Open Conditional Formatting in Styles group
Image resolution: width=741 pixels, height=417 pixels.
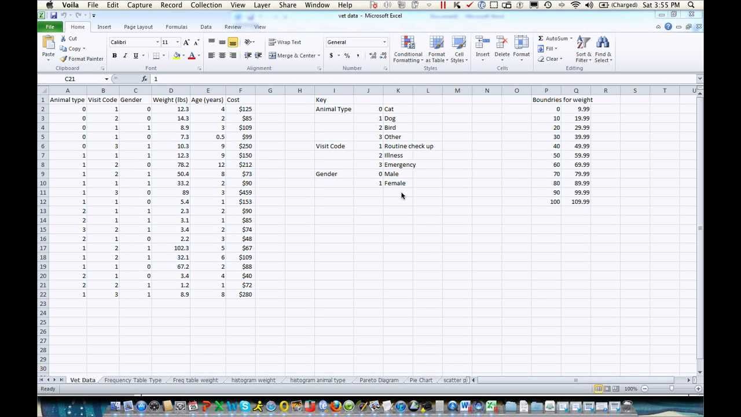pos(408,50)
